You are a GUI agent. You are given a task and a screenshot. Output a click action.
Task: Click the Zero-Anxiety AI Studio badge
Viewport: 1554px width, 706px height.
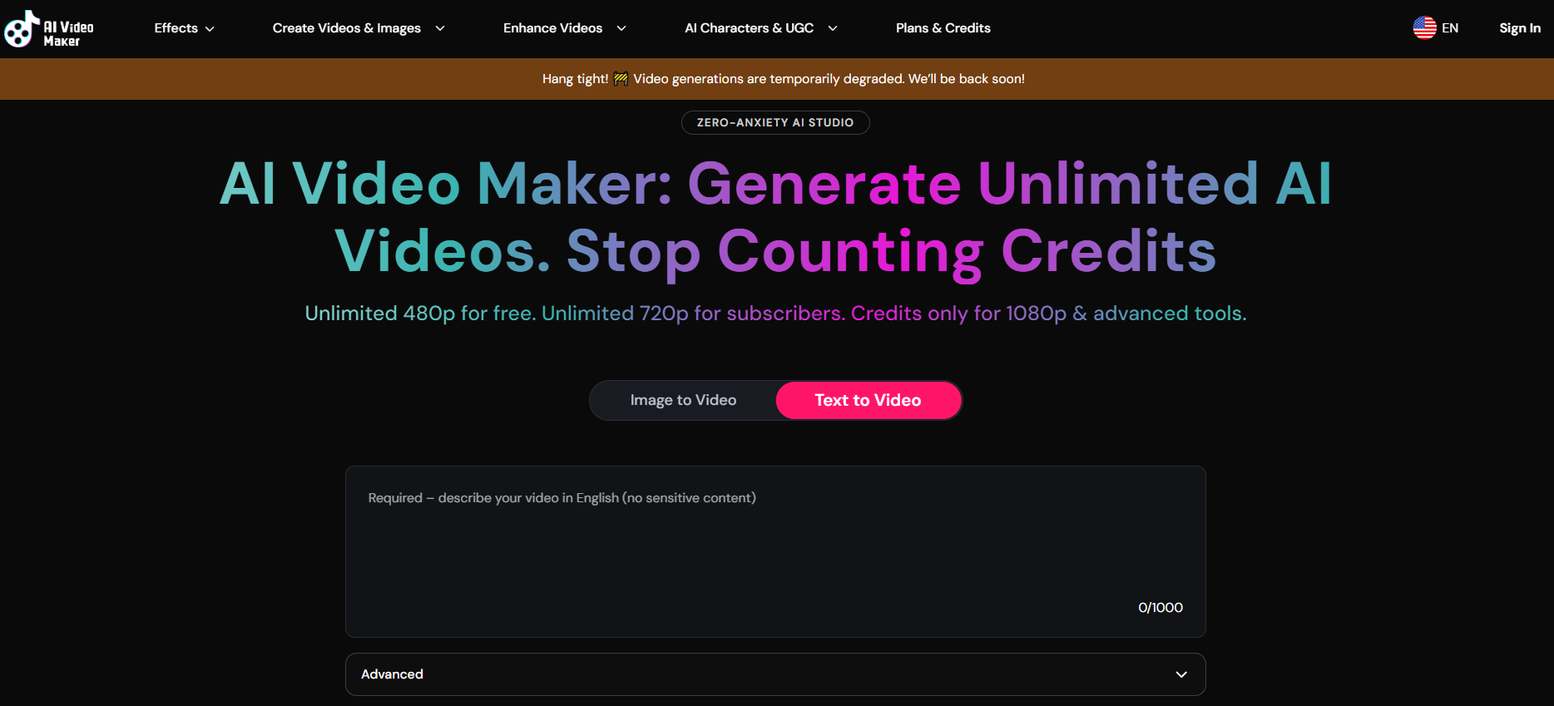click(775, 122)
